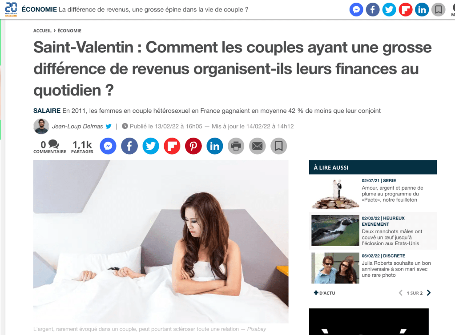Share article on Twitter below author line
This screenshot has height=335, width=455.
pyautogui.click(x=151, y=146)
